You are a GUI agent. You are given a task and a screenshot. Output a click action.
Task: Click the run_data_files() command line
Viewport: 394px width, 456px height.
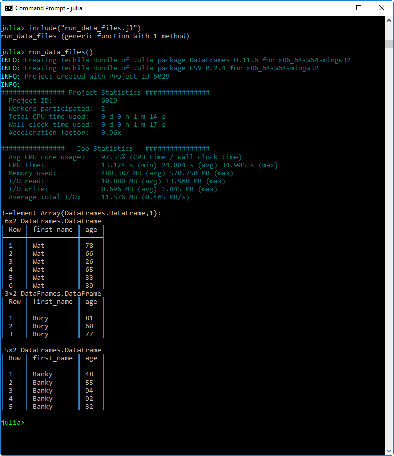click(60, 52)
